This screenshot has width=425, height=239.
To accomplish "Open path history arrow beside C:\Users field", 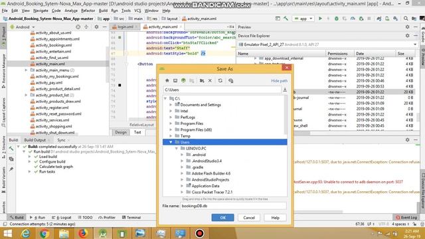I will (x=285, y=90).
